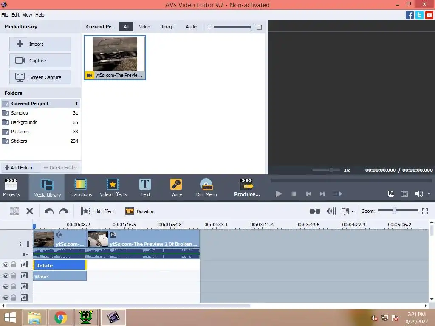
Task: Switch to the Image filter tab
Action: coord(168,27)
